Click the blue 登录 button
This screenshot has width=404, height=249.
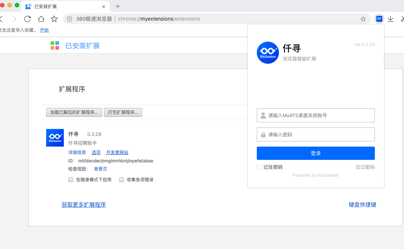tap(315, 153)
